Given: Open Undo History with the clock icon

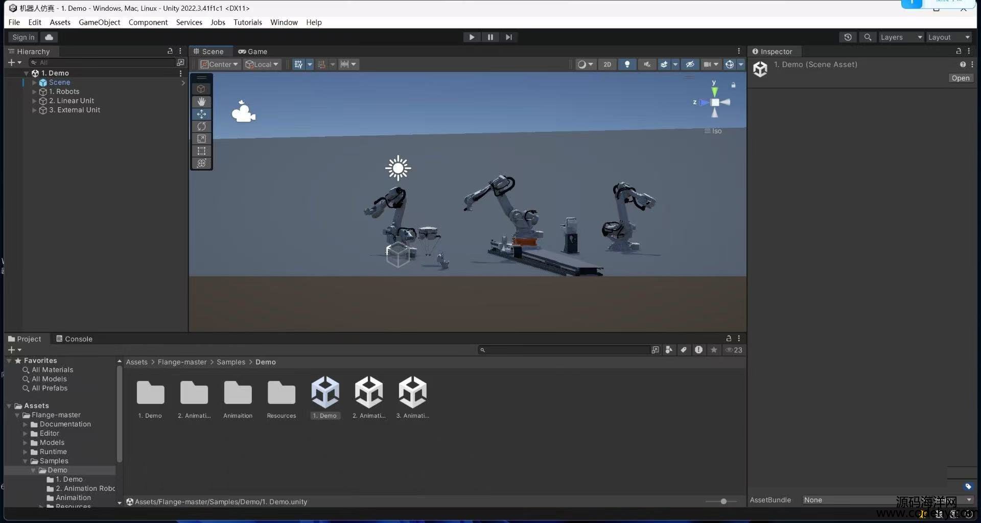Looking at the screenshot, I should [x=848, y=37].
